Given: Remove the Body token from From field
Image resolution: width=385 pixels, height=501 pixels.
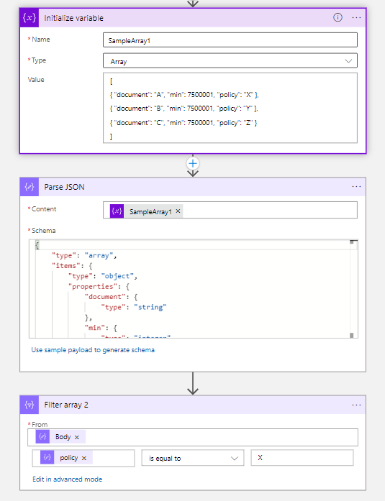Looking at the screenshot, I should point(77,437).
